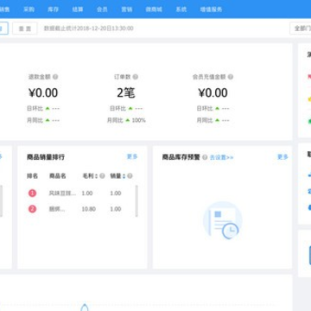Open the 库存 menu in top bar

pyautogui.click(x=54, y=10)
